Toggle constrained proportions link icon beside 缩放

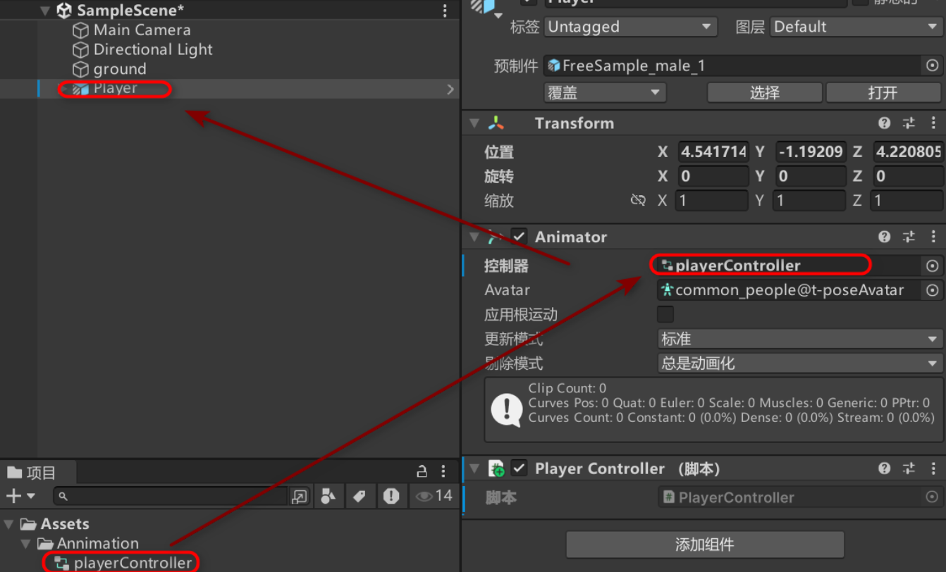click(x=638, y=201)
